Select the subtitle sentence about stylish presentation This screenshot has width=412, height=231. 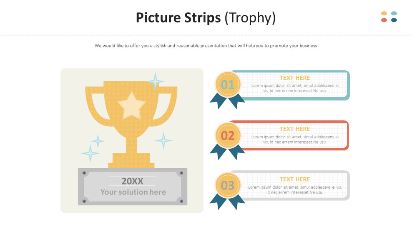point(206,46)
